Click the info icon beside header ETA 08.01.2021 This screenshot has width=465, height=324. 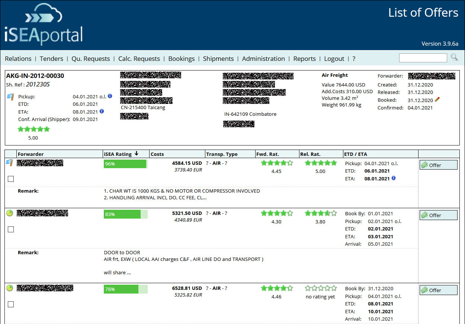[x=102, y=111]
